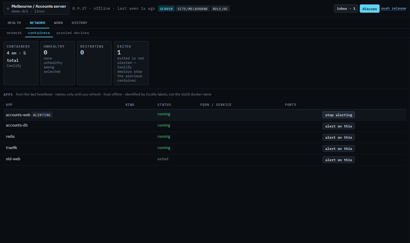The width and height of the screenshot is (410, 243).
Task: Enable alert on this for old-web
Action: click(339, 160)
